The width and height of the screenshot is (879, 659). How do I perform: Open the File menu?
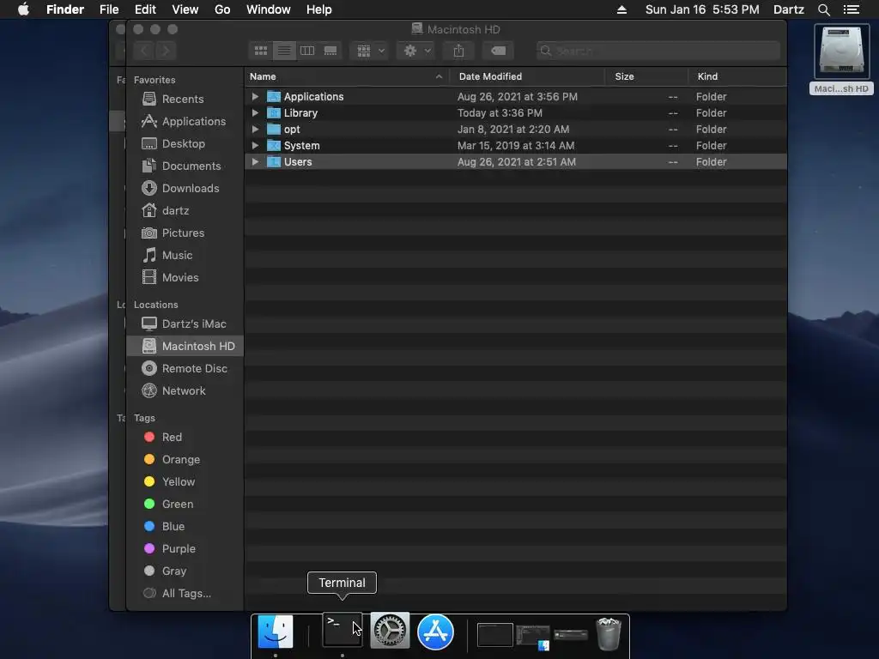pyautogui.click(x=109, y=9)
